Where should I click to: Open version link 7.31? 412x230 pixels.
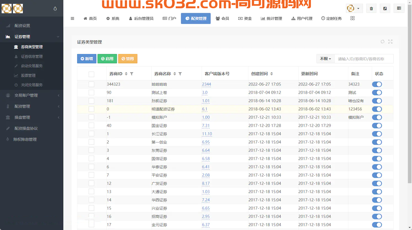(206, 126)
